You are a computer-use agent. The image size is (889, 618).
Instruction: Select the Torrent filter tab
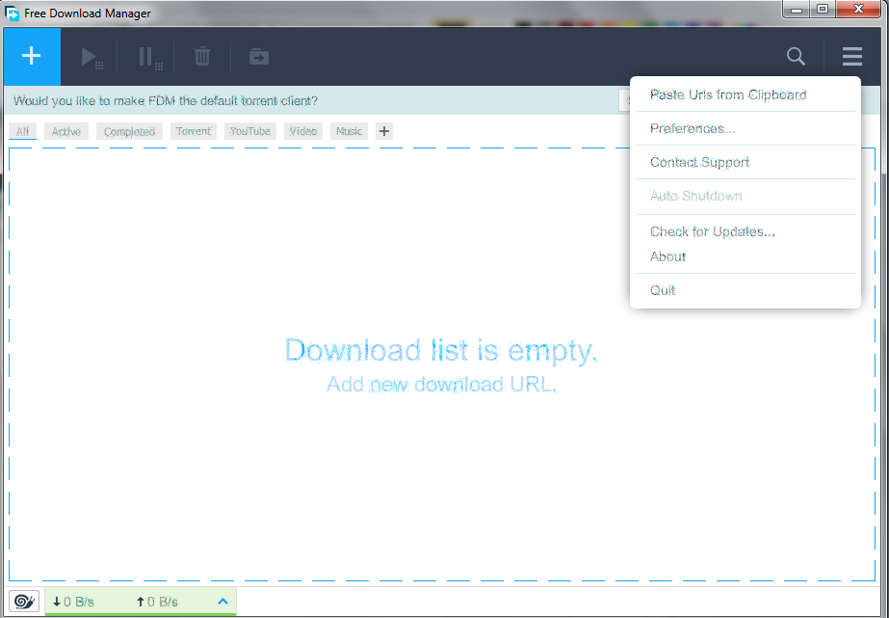(x=194, y=131)
